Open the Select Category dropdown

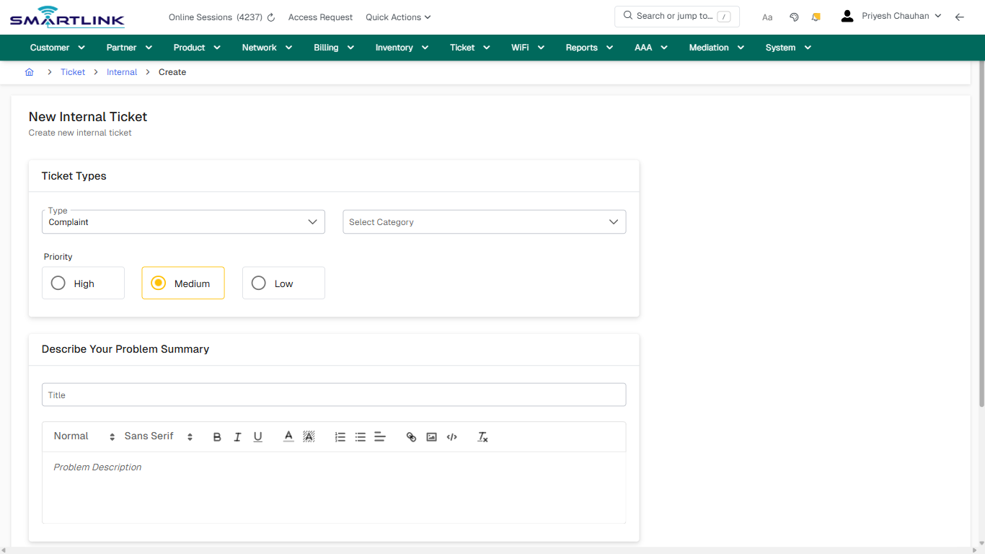tap(484, 221)
